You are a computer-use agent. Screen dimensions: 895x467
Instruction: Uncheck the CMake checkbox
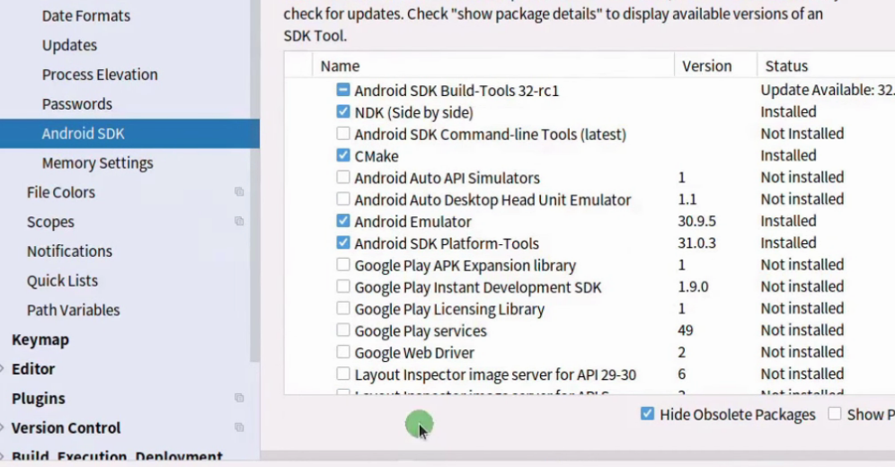point(342,155)
